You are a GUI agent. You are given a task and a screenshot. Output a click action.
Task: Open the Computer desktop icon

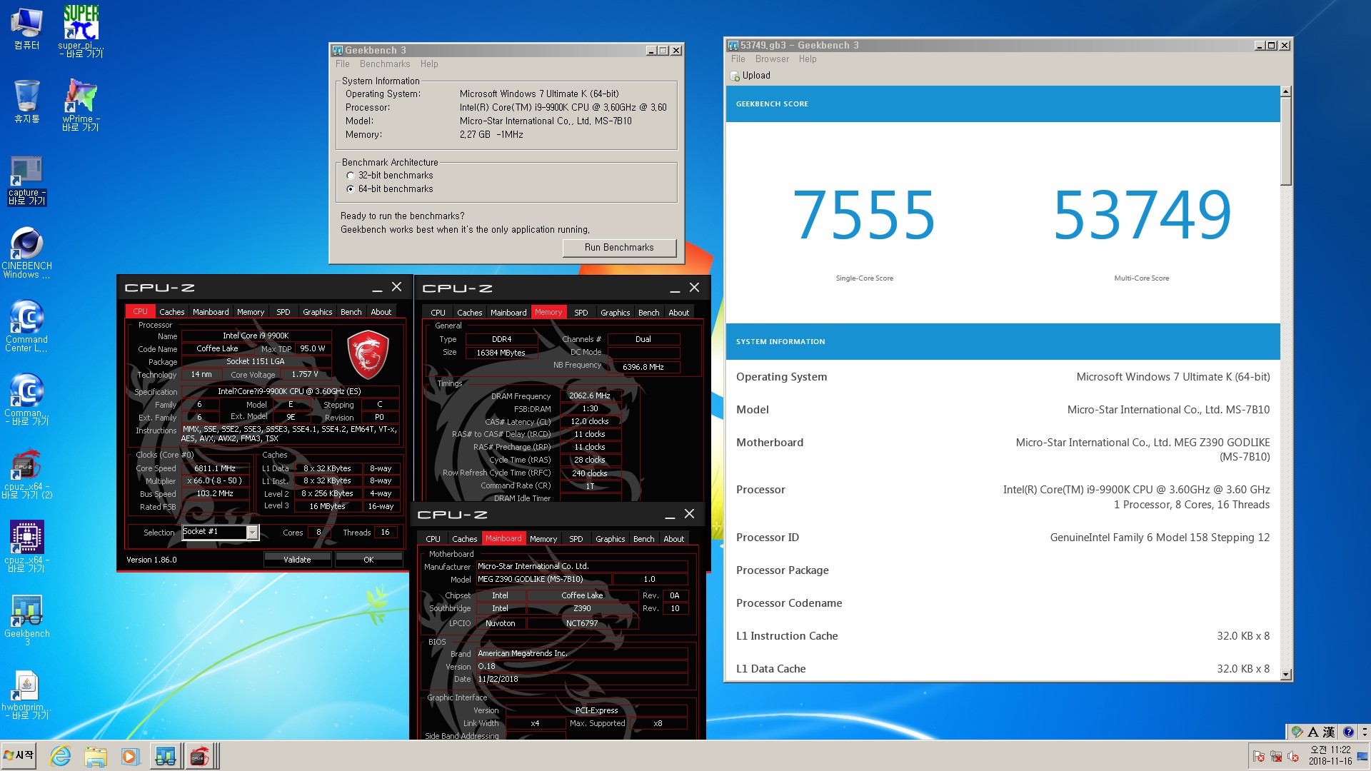point(26,29)
